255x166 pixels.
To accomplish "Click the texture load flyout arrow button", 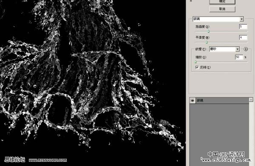I will [246, 49].
